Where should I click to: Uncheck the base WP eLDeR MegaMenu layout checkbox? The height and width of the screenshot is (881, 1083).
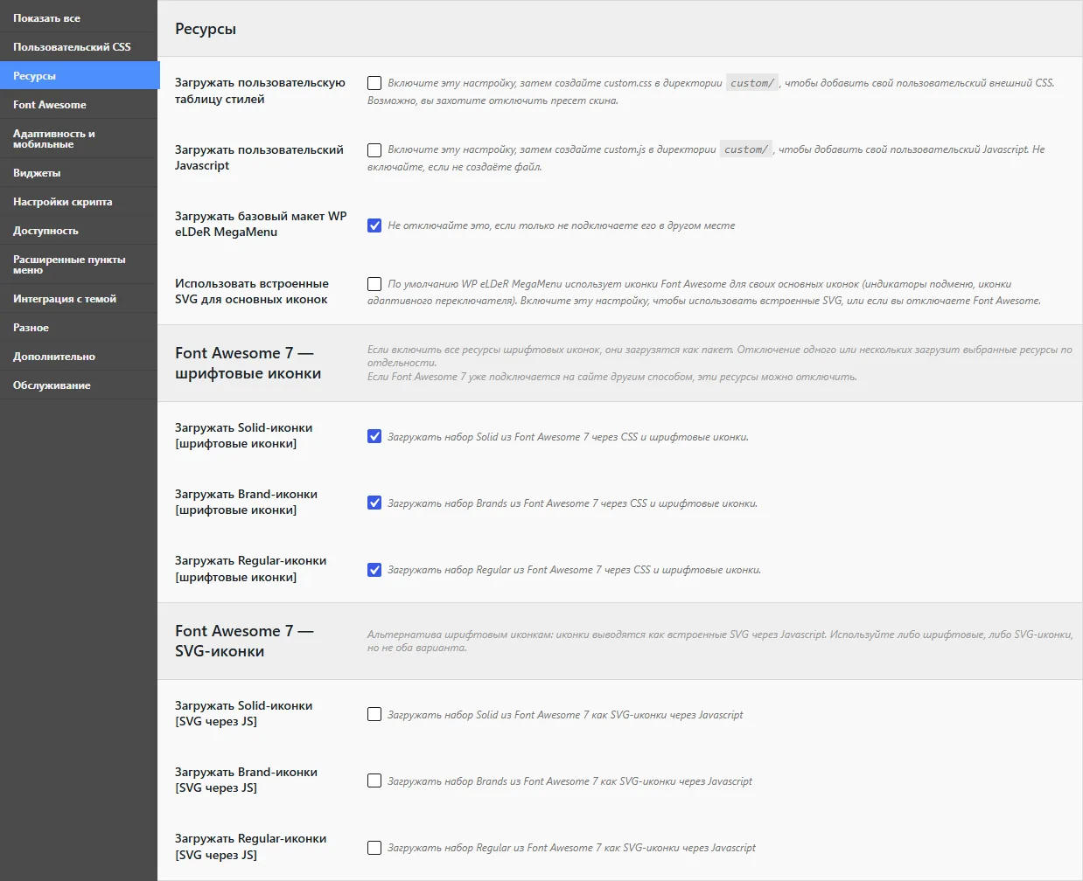[x=374, y=225]
